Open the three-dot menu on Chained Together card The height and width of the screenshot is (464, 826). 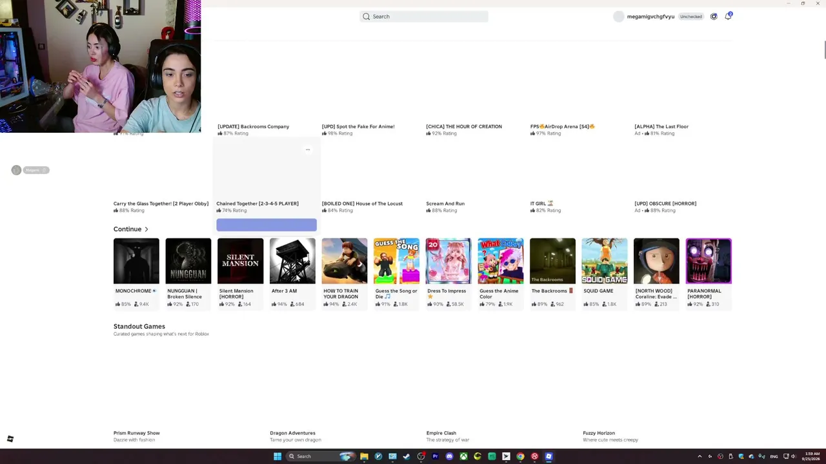pyautogui.click(x=308, y=150)
